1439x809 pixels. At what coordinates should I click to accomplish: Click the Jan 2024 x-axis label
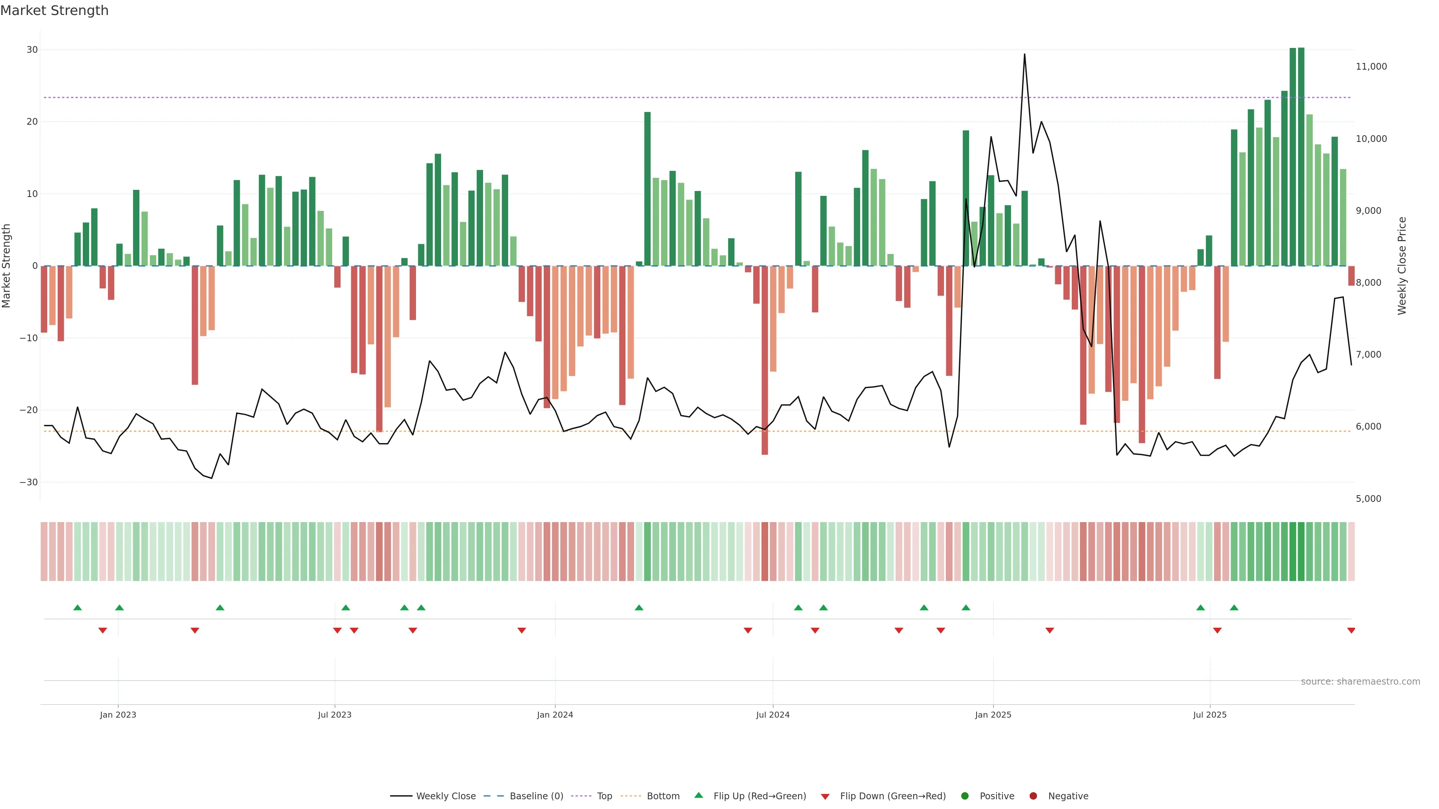[555, 715]
